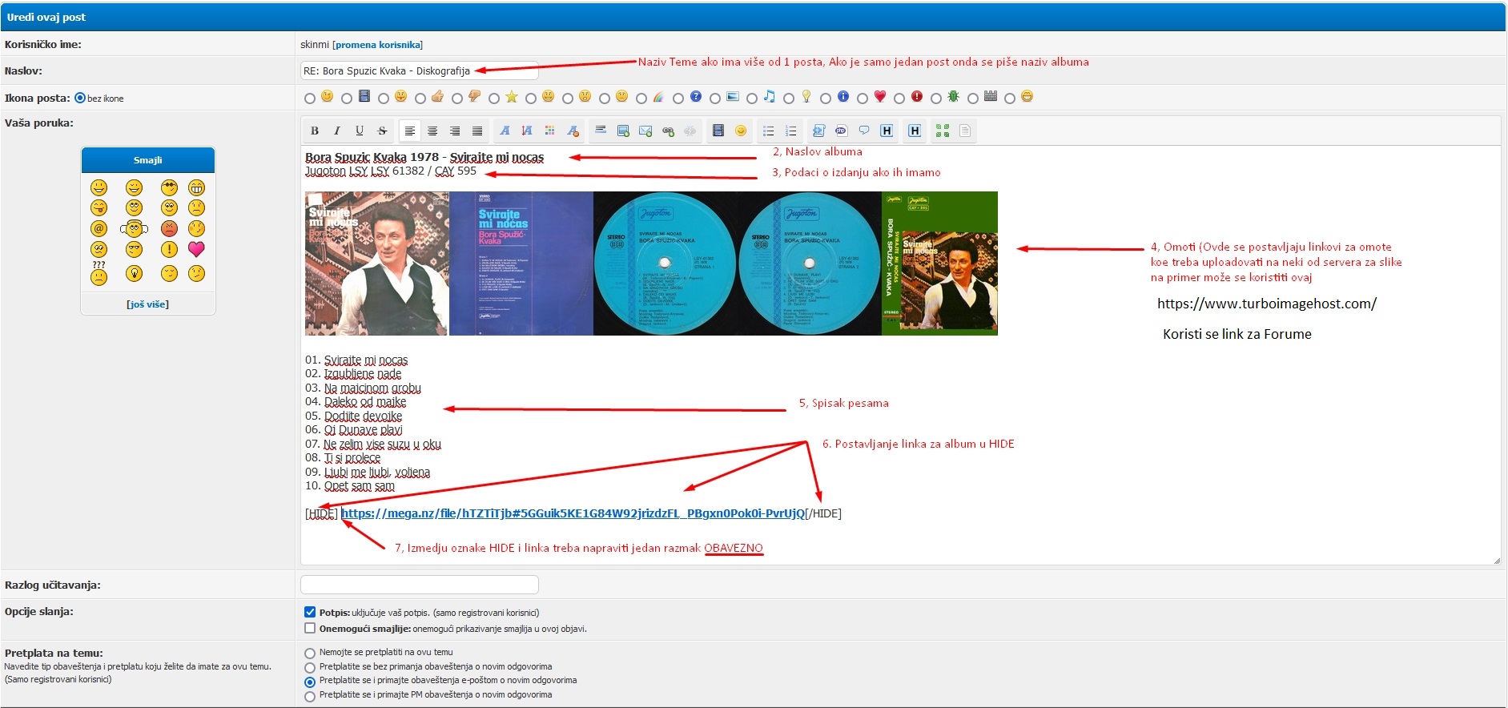Unlink the selected text
This screenshot has height=708, width=1508.
click(690, 131)
